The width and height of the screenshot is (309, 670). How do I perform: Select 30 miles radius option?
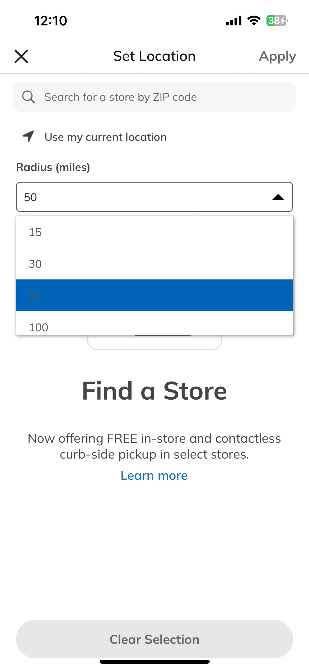[x=154, y=264]
